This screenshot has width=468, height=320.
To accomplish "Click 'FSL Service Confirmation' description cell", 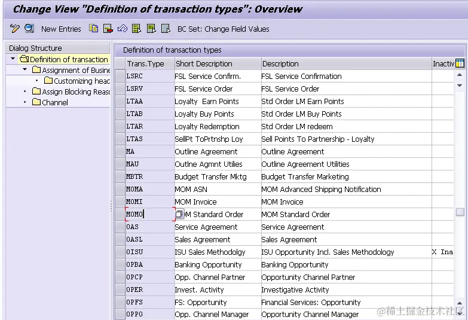I will pos(347,76).
